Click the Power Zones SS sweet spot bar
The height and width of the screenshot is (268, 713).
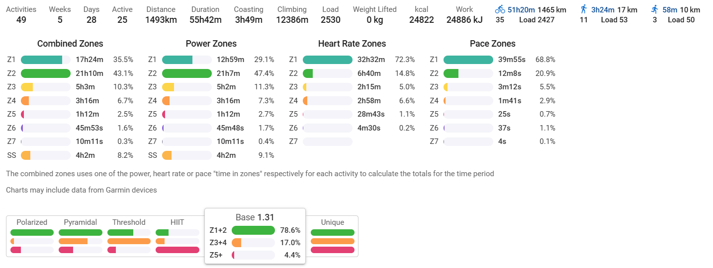point(167,155)
